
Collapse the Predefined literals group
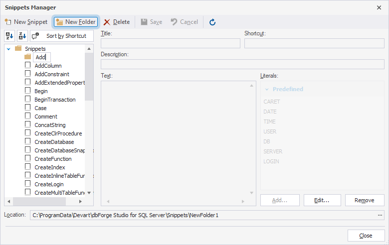tap(267, 89)
